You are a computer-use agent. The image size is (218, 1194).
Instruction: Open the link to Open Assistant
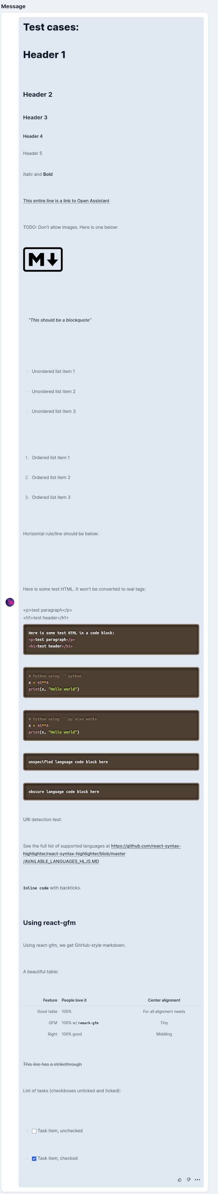point(66,201)
